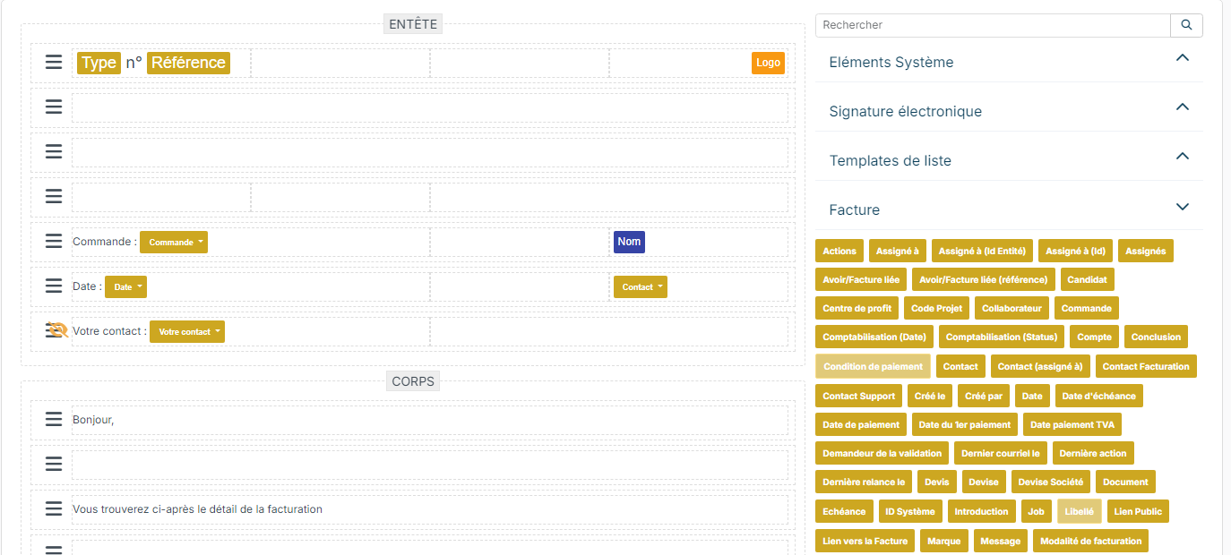Select the Date d'échéance tag
1231x555 pixels.
[x=1098, y=396]
